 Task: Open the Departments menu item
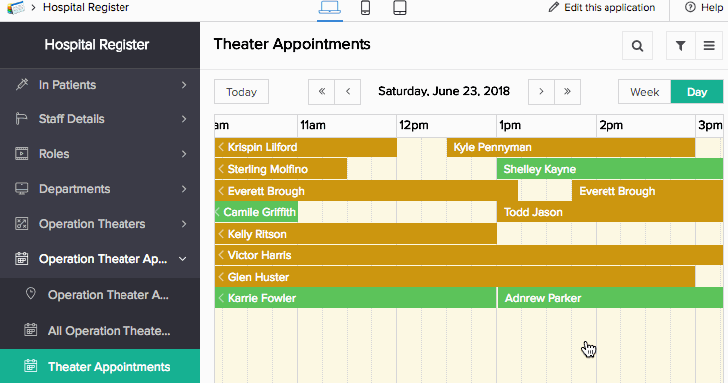[100, 189]
